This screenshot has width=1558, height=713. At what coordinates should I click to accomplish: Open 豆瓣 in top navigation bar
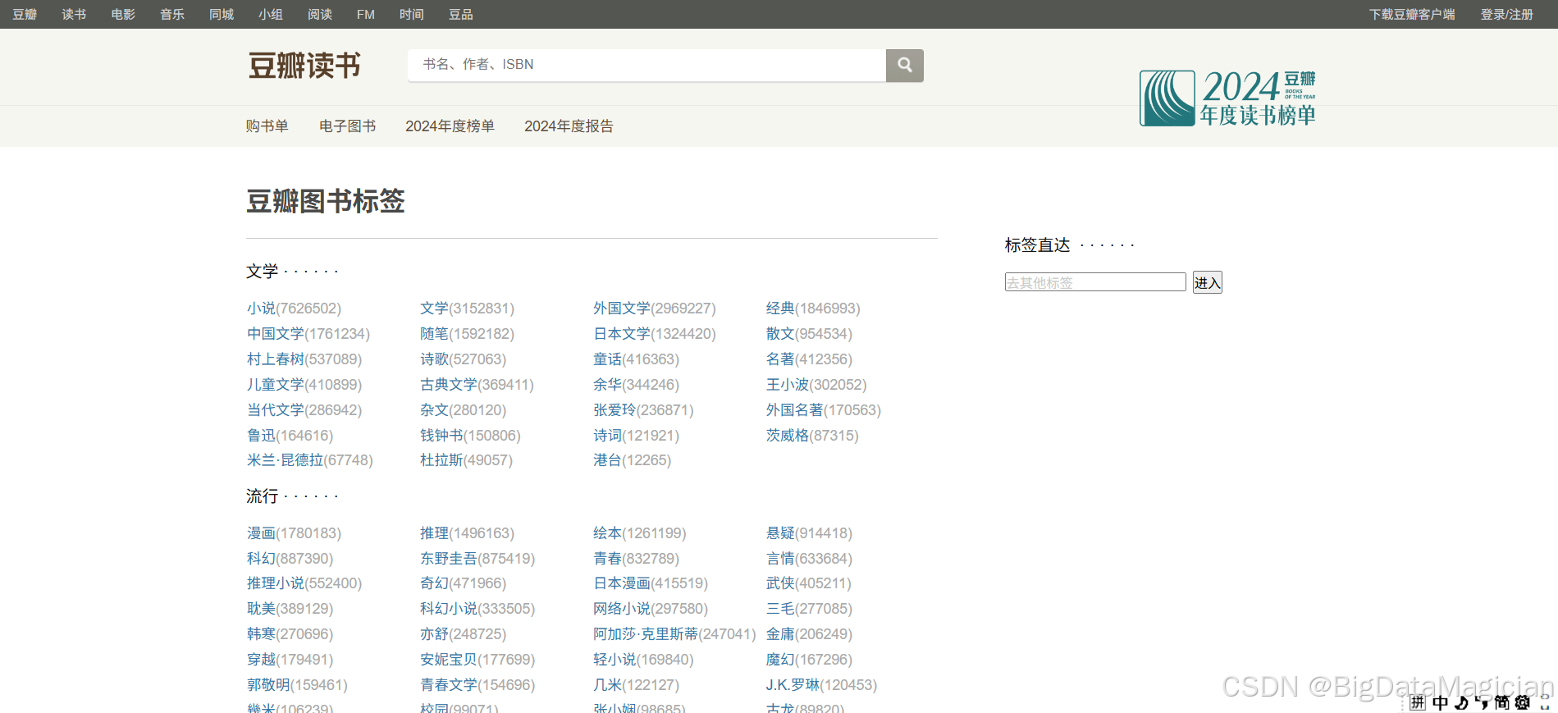click(x=25, y=14)
